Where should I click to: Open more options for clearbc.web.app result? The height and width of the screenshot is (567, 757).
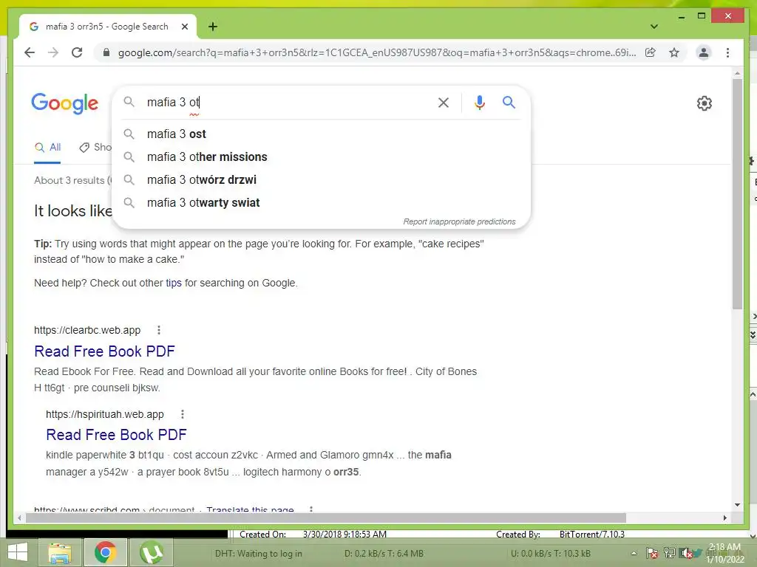[x=158, y=330]
